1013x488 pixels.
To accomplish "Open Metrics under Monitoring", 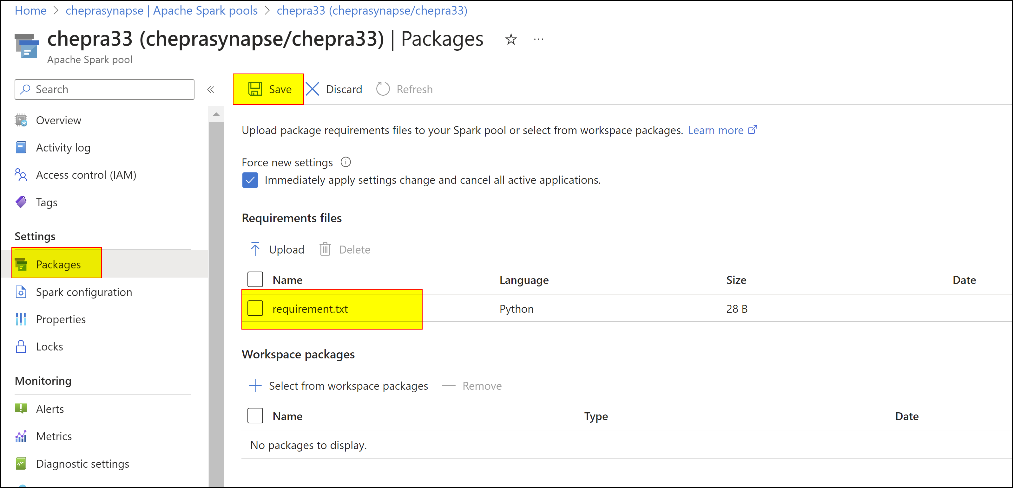I will tap(54, 436).
